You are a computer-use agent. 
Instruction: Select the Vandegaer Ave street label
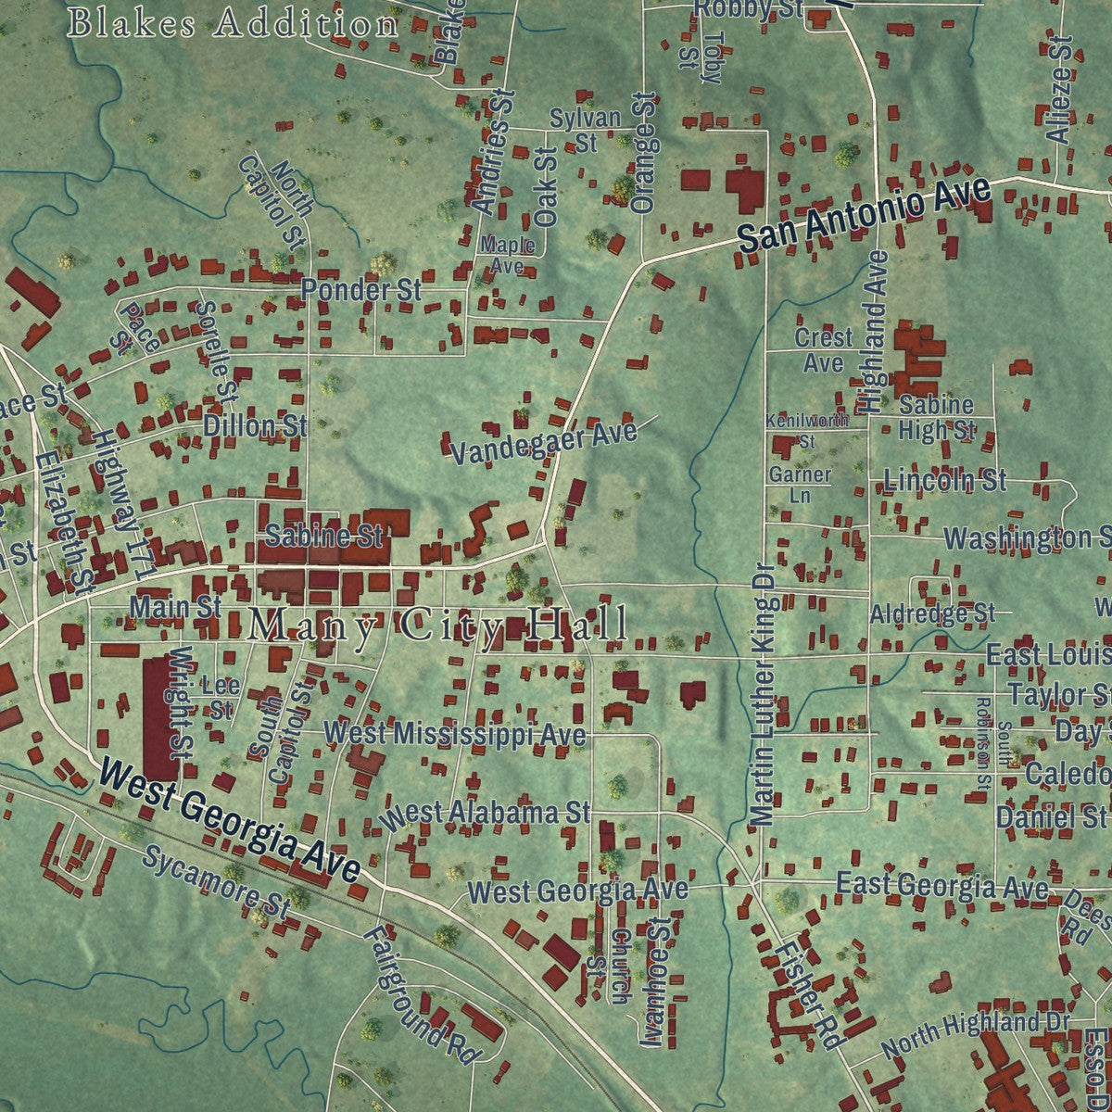click(x=544, y=442)
